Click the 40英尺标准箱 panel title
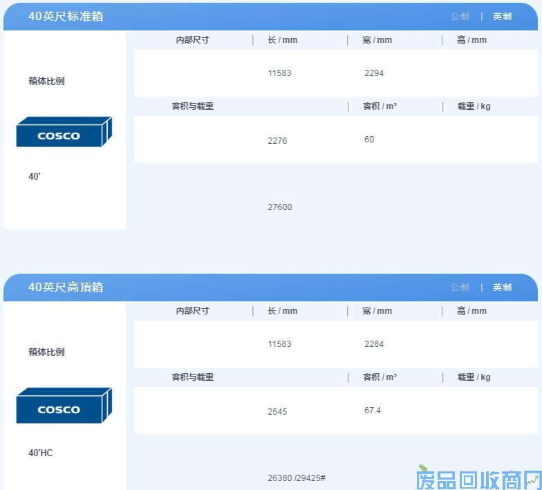The width and height of the screenshot is (542, 490). (x=66, y=16)
